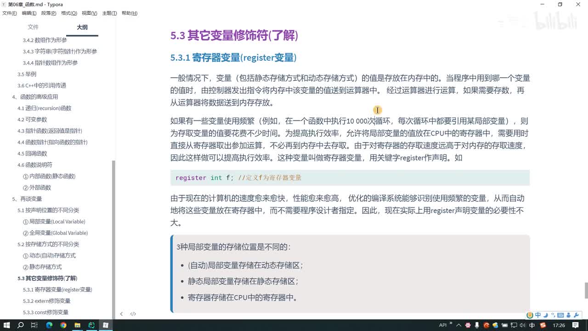
Task: Open Task View on the taskbar
Action: [34, 325]
